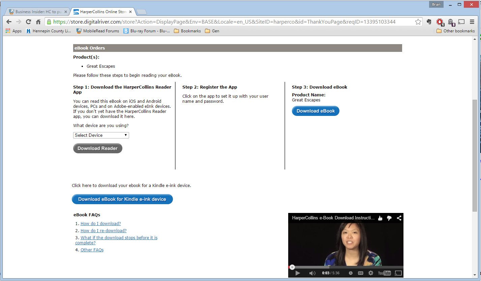481x281 pixels.
Task: Toggle closed captions on the video
Action: click(361, 273)
